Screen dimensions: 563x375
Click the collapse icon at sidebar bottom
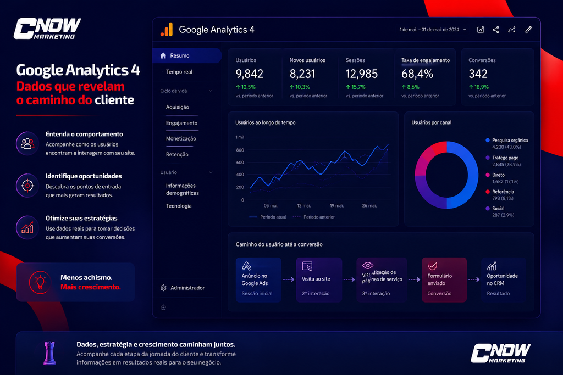(163, 307)
